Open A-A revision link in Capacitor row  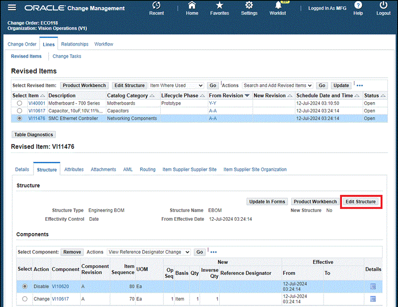[213, 111]
